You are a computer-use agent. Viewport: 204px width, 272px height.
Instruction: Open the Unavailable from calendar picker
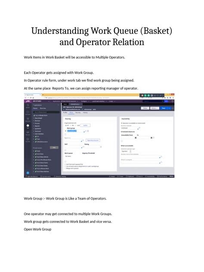(x=136, y=138)
